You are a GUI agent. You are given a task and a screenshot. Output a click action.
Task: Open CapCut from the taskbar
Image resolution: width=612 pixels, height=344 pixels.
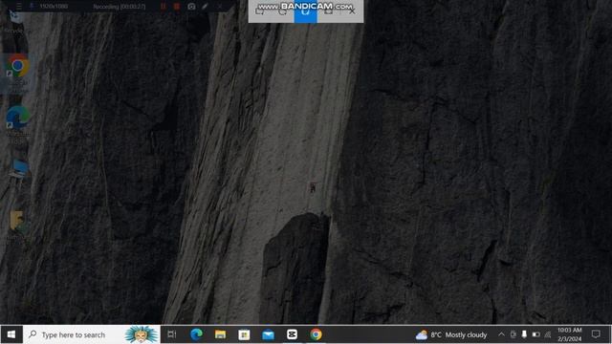click(292, 334)
